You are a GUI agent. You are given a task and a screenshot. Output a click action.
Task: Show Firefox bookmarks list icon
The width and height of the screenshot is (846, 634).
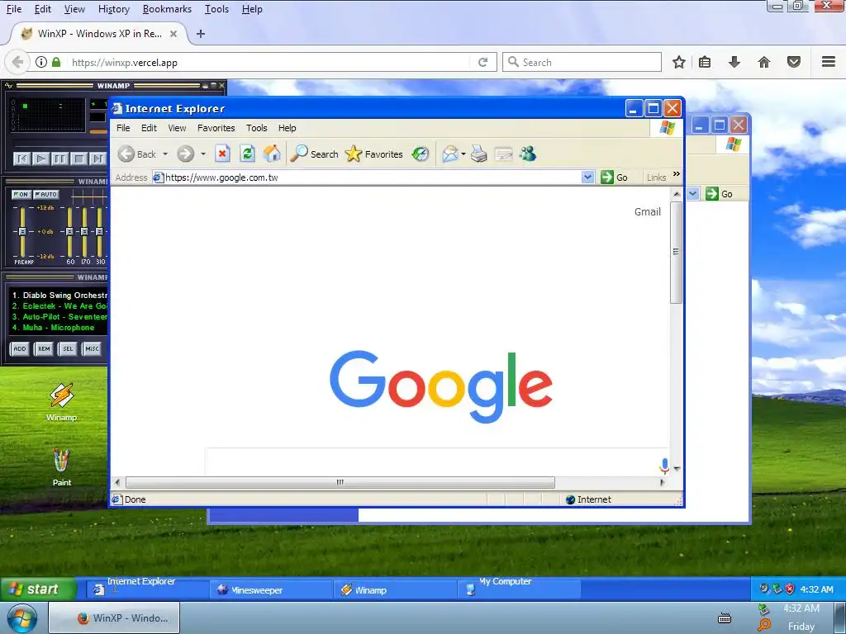(705, 62)
